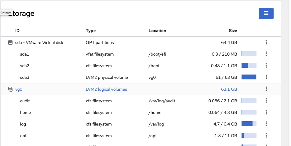
Task: Open the vg0 volume group kebab menu
Action: click(x=266, y=89)
